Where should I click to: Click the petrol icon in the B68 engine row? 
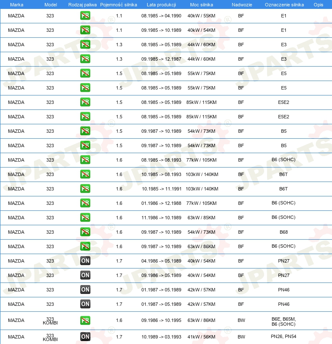tap(85, 232)
